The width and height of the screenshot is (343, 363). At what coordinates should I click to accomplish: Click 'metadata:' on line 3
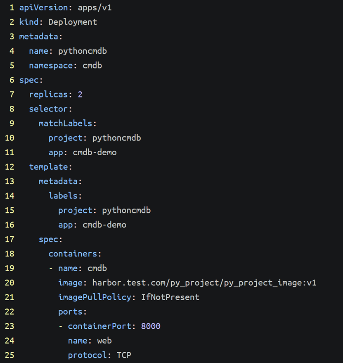41,37
